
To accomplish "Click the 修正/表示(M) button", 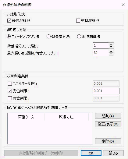I will (108, 124).
